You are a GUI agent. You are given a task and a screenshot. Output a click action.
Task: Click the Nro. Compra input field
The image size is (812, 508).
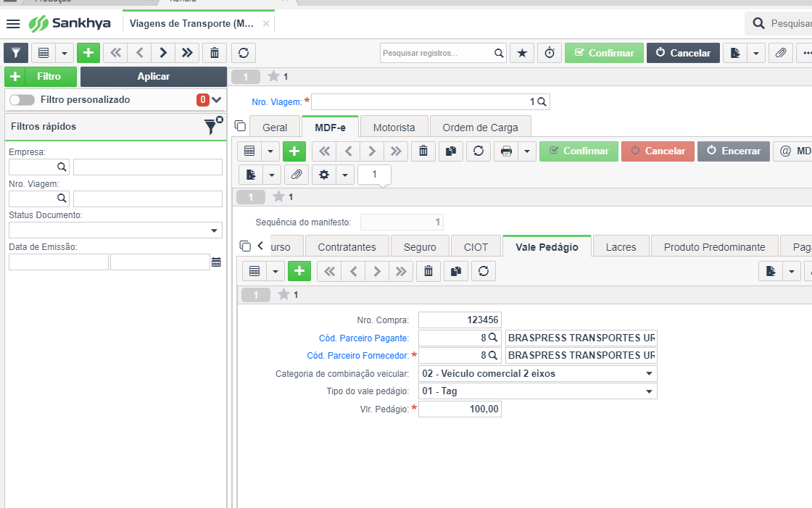[x=460, y=320]
